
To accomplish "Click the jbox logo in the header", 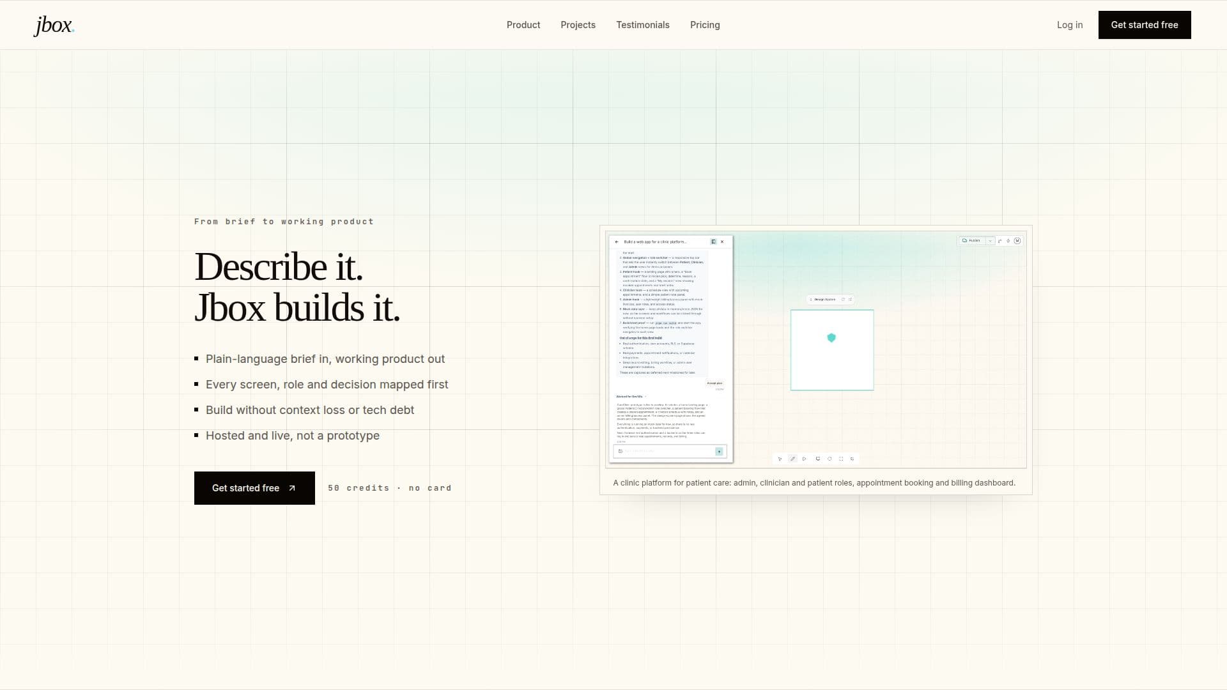I will [x=54, y=25].
